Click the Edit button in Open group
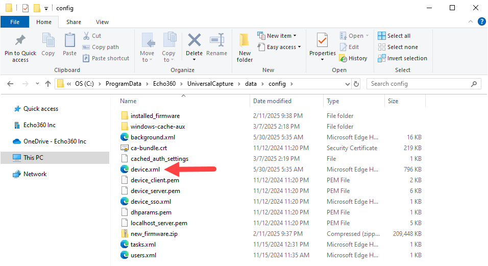Viewport: 488px width, 266px height. (x=350, y=47)
